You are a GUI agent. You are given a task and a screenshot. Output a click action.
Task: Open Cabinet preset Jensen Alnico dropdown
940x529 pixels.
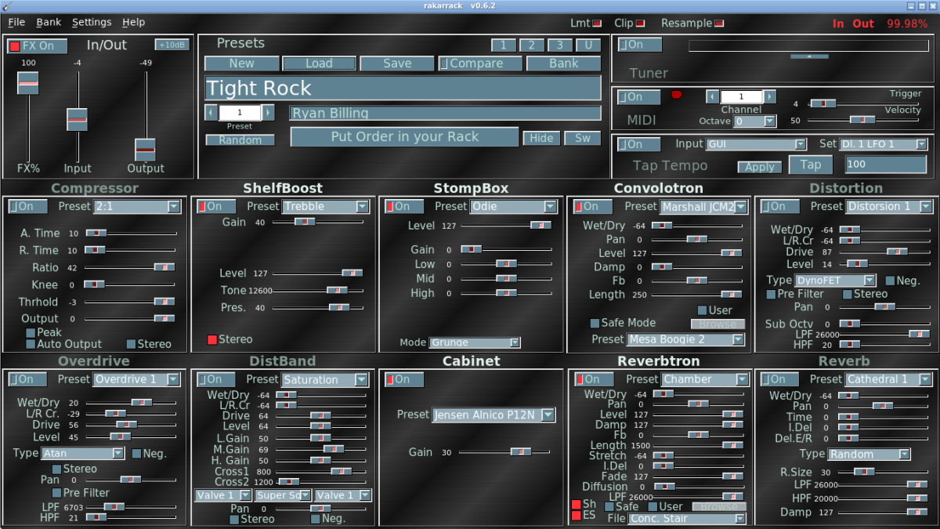[494, 415]
